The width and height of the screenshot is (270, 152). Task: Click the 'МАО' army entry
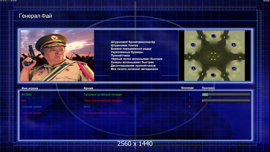tap(87, 107)
